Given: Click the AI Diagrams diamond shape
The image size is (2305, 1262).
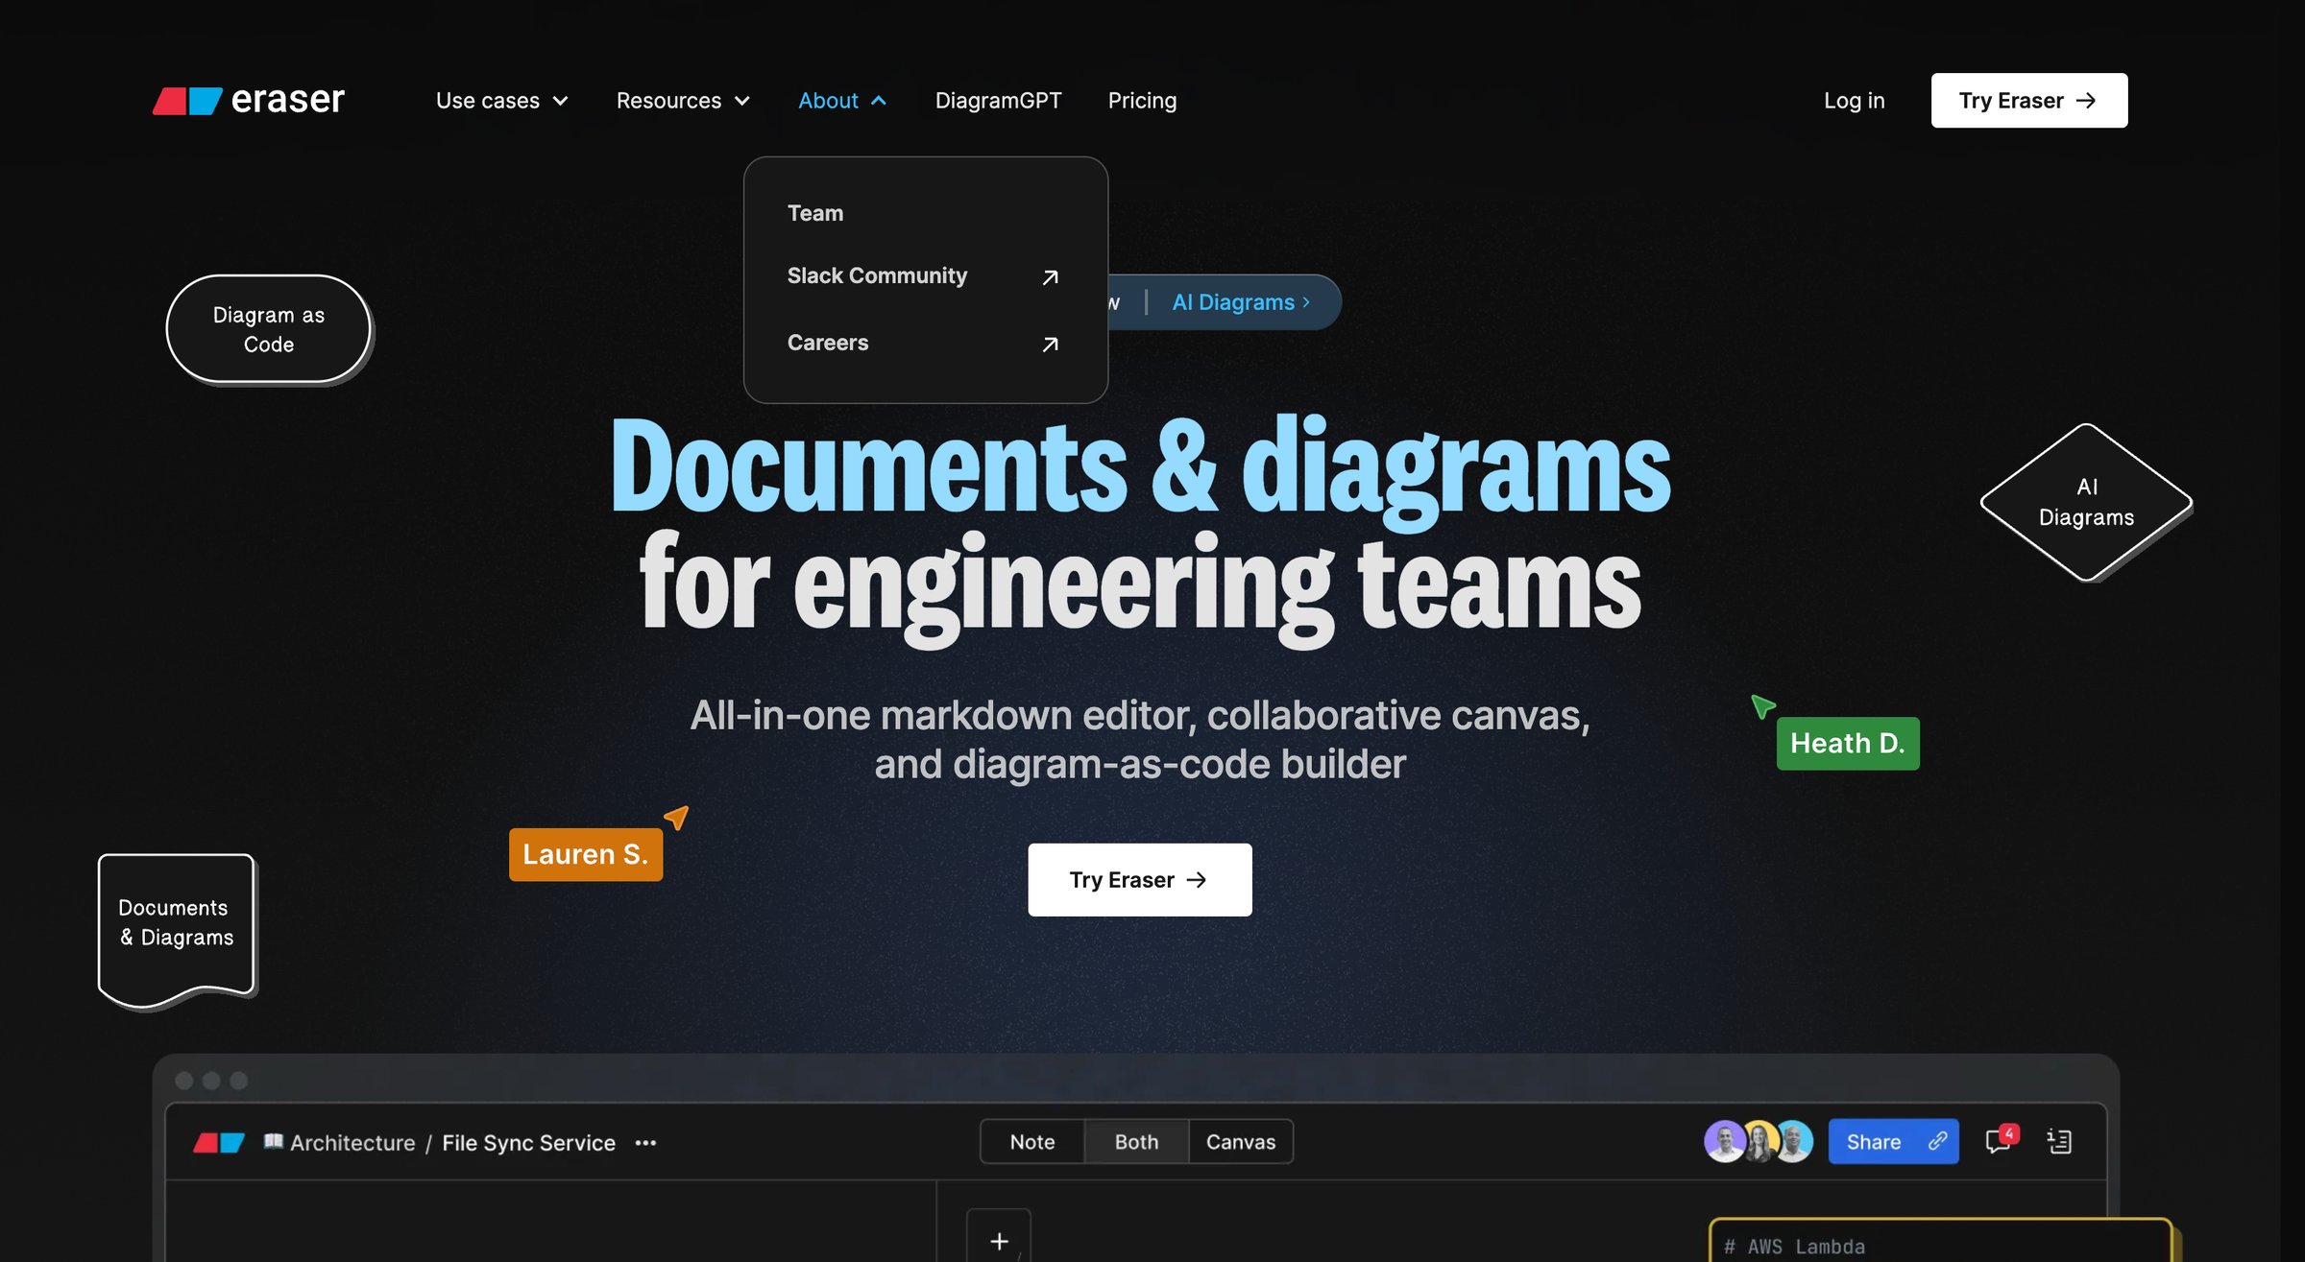Looking at the screenshot, I should click(x=2086, y=502).
